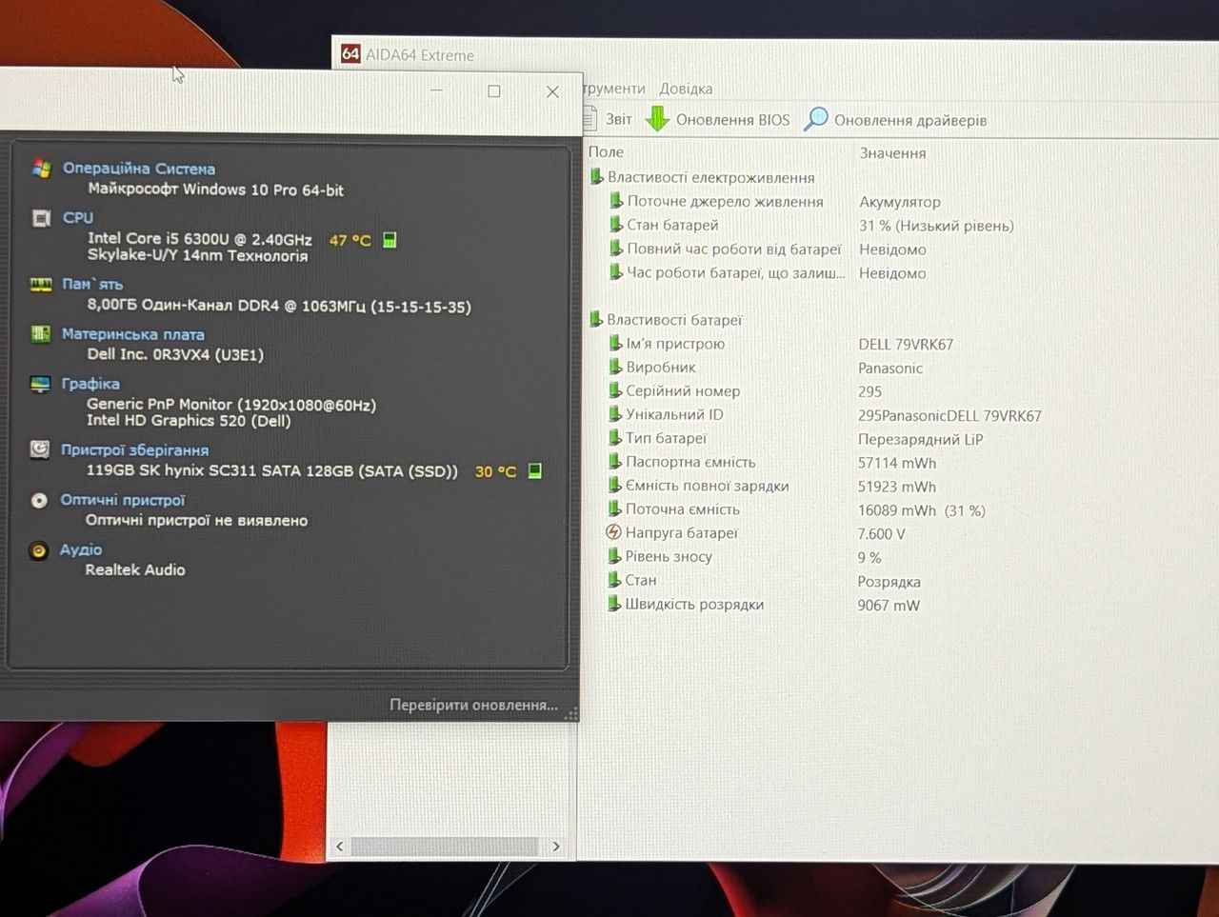Click the right arrow of the AIDA64 horizontal scrollbar
Image resolution: width=1219 pixels, height=917 pixels.
[x=556, y=846]
